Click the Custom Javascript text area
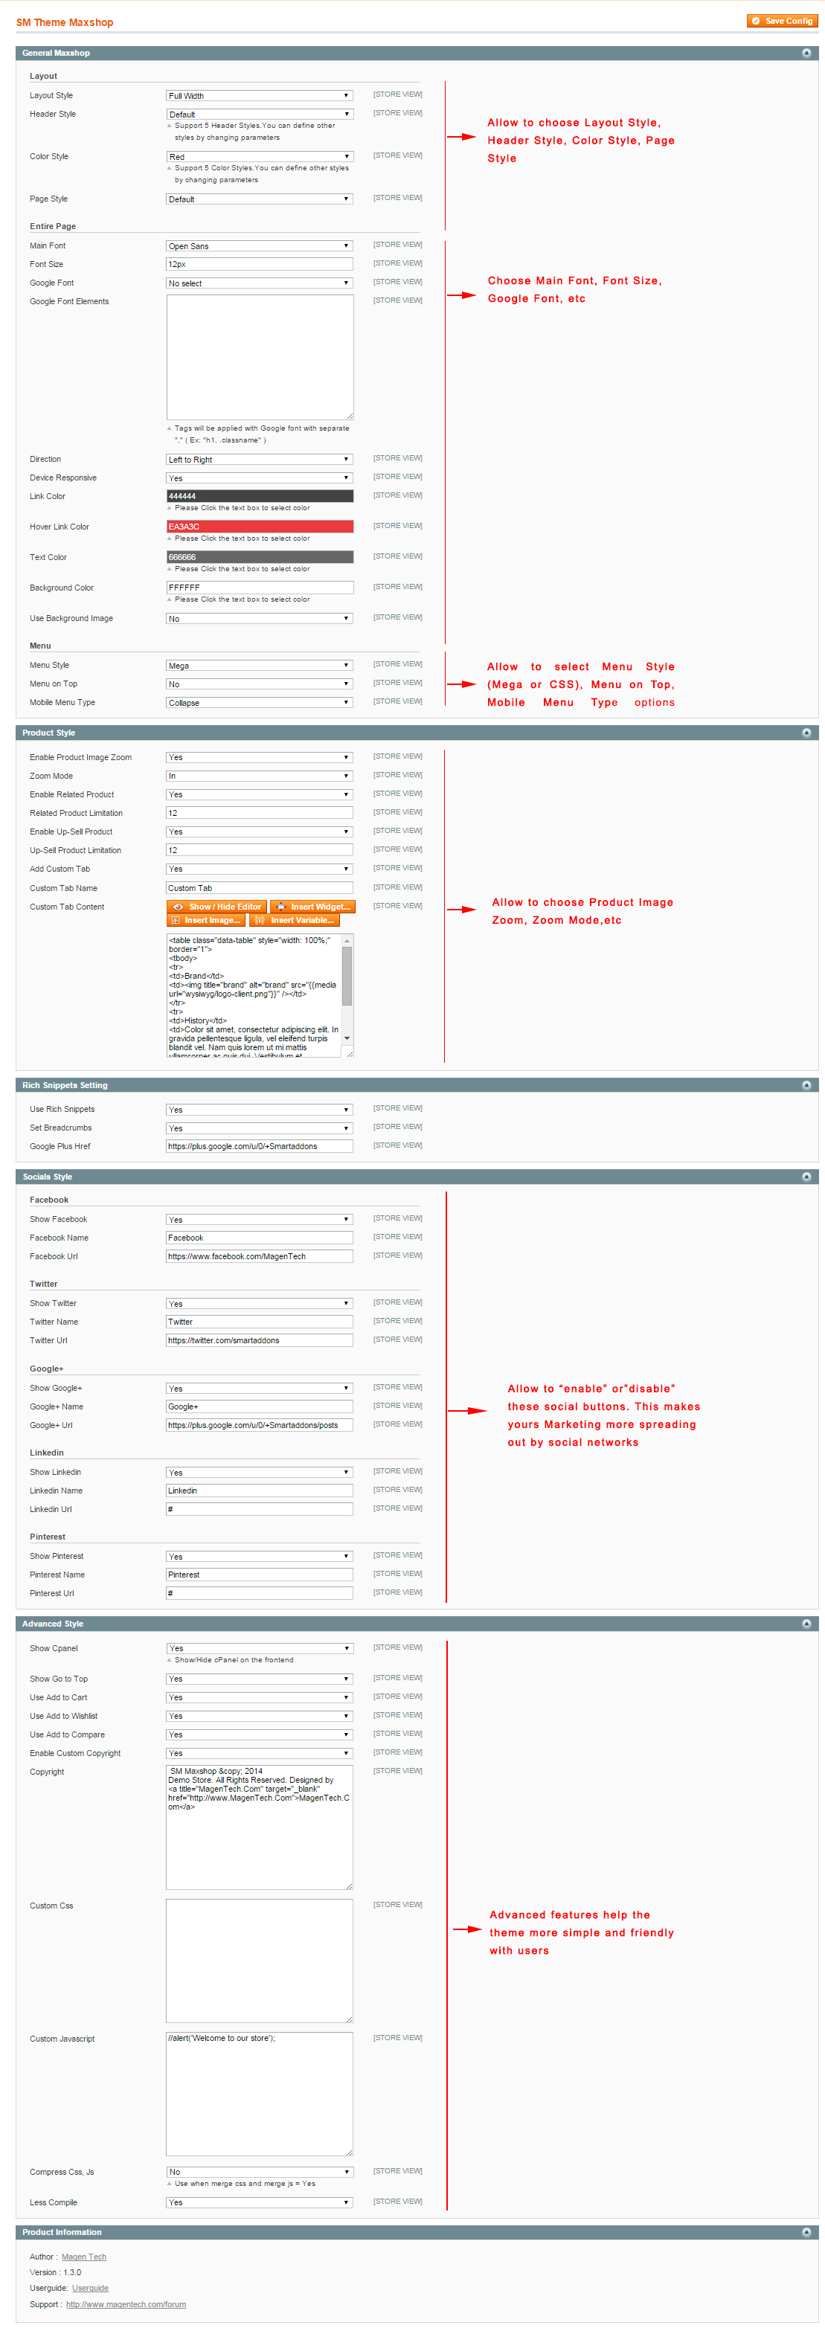Screen dimensions: 825x2328 point(260,2095)
